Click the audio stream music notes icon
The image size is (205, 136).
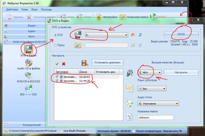(130, 103)
